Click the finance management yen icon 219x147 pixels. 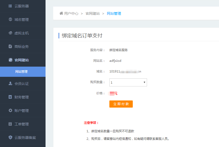(10, 97)
